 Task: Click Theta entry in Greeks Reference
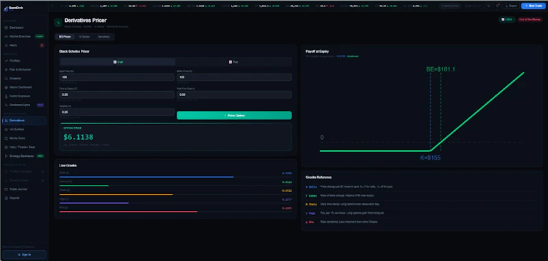(x=422, y=204)
